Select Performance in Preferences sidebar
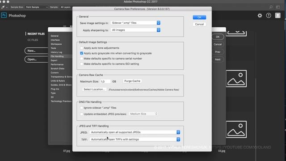Viewport: 286px width, 161px height. tap(57, 64)
